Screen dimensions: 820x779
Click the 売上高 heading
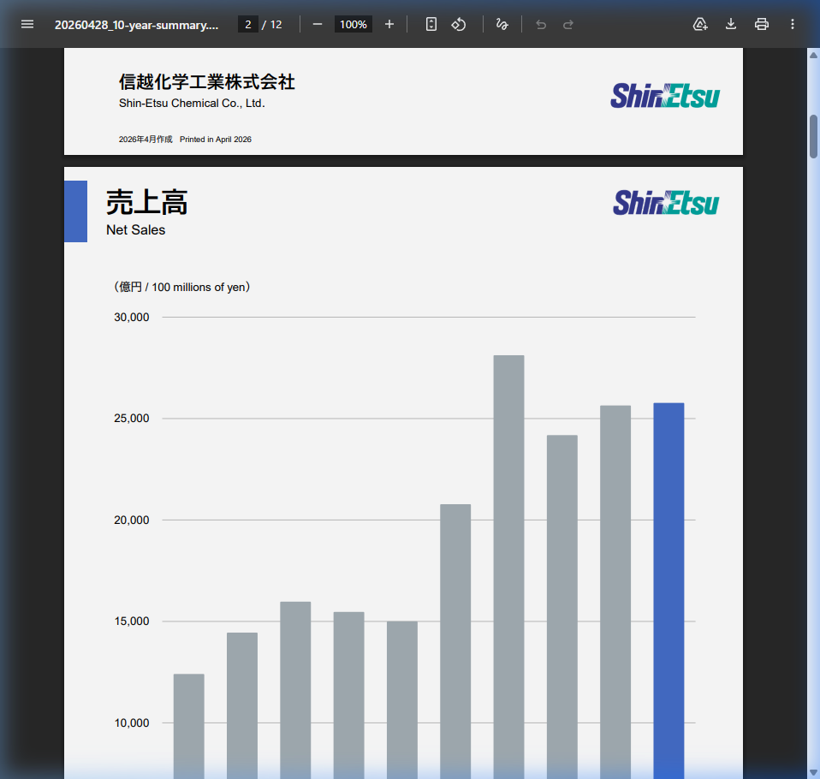click(x=146, y=203)
